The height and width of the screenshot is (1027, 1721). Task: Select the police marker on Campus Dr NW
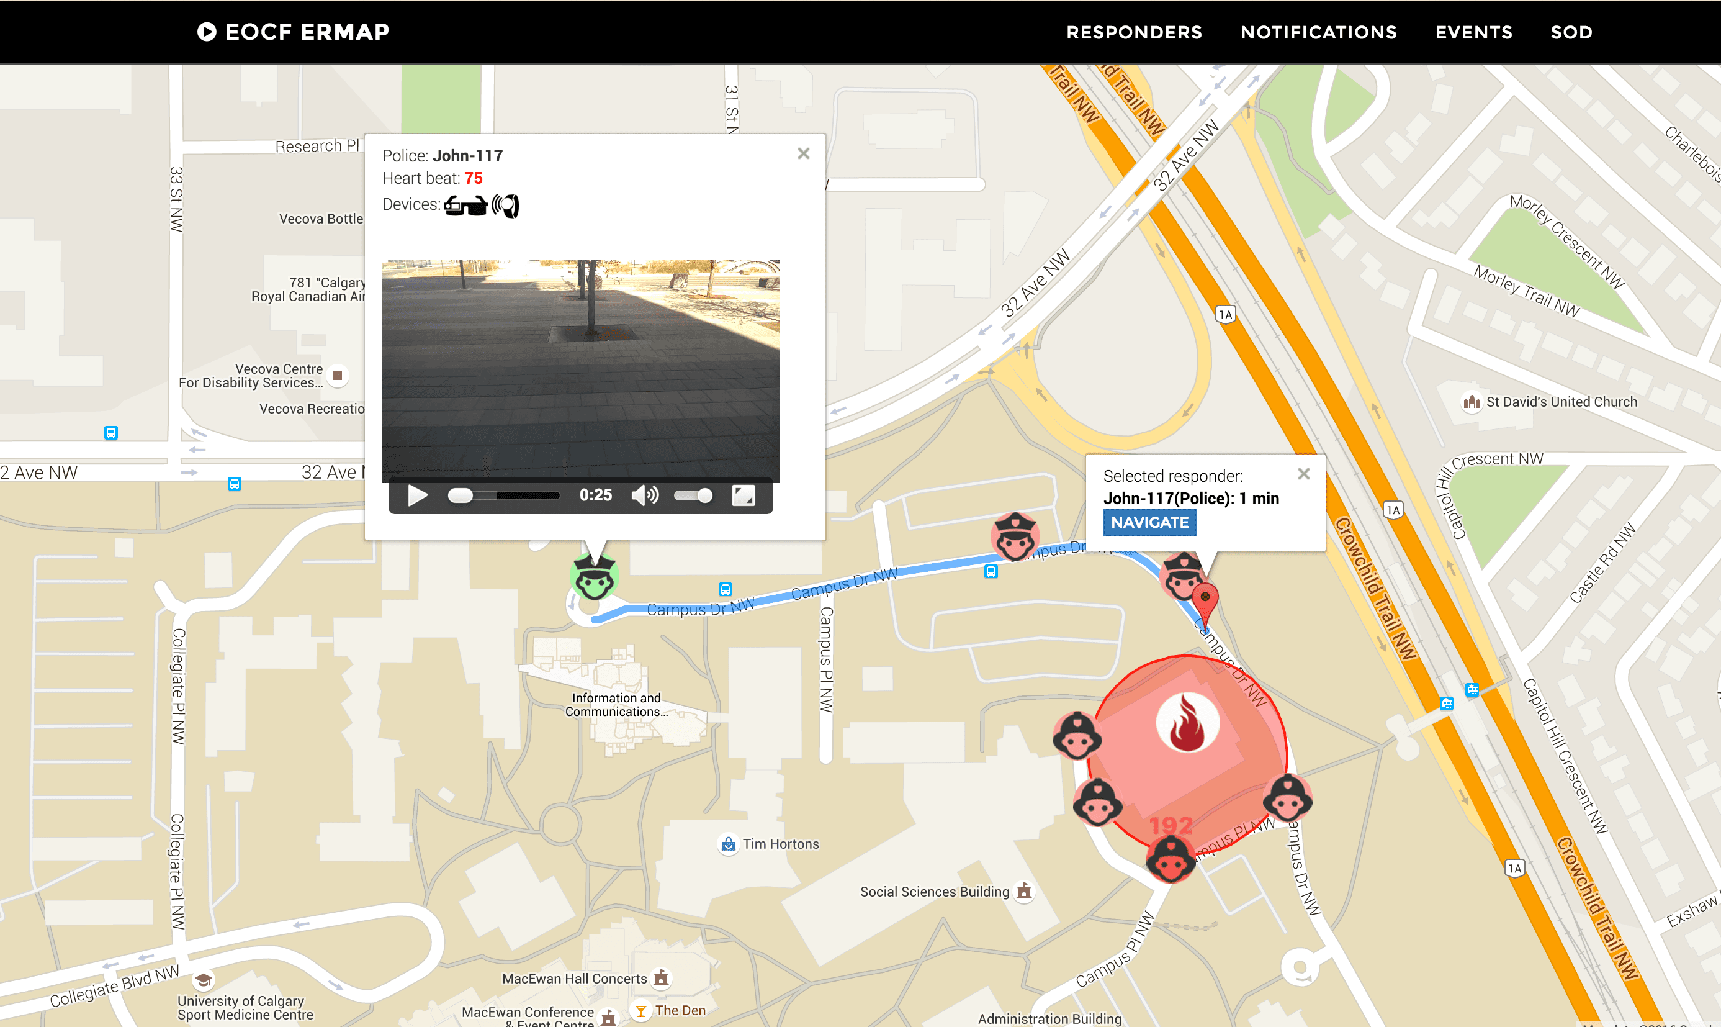pyautogui.click(x=1014, y=536)
